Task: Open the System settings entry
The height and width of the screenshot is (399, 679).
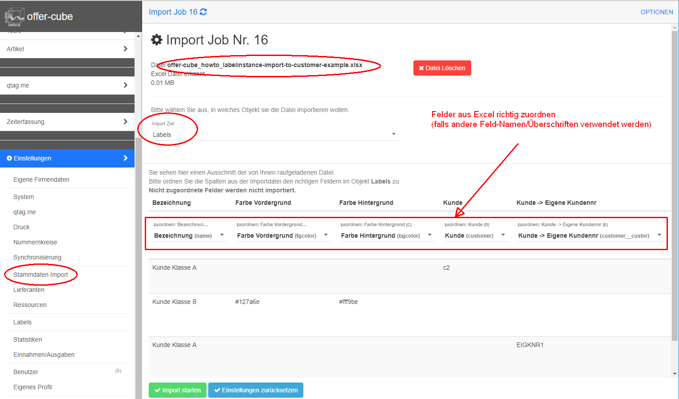Action: tap(24, 197)
